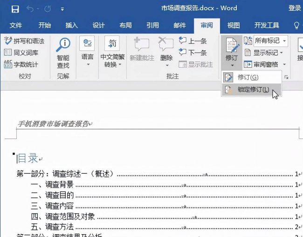Image resolution: width=303 pixels, height=237 pixels.
Task: Open 字数统计 word count
Action: pos(21,64)
